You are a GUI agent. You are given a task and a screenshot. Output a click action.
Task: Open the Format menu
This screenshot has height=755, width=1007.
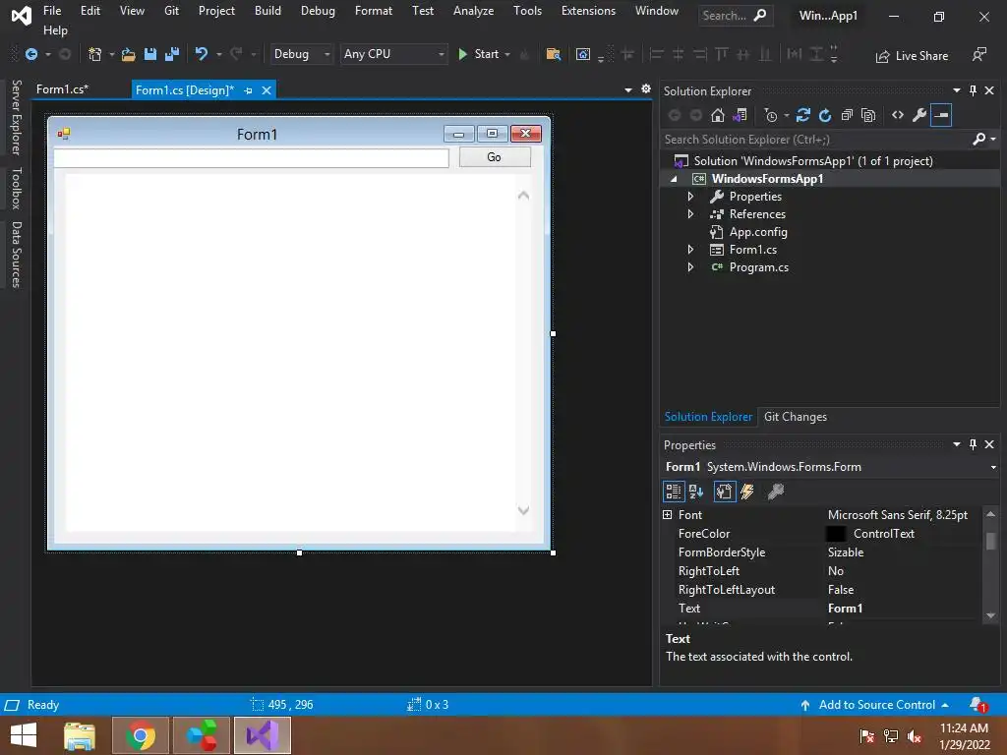[x=373, y=11]
